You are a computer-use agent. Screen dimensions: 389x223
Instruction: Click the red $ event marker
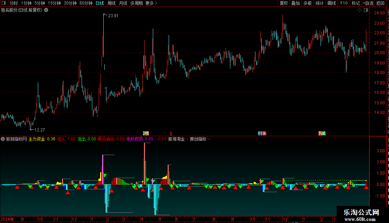(171, 133)
